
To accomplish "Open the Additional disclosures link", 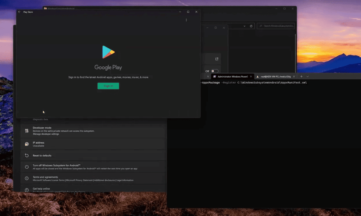I will (104, 180).
